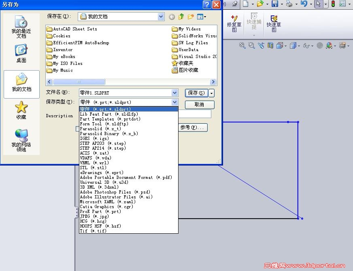Collapse the save type dropdown arrow

(174, 102)
